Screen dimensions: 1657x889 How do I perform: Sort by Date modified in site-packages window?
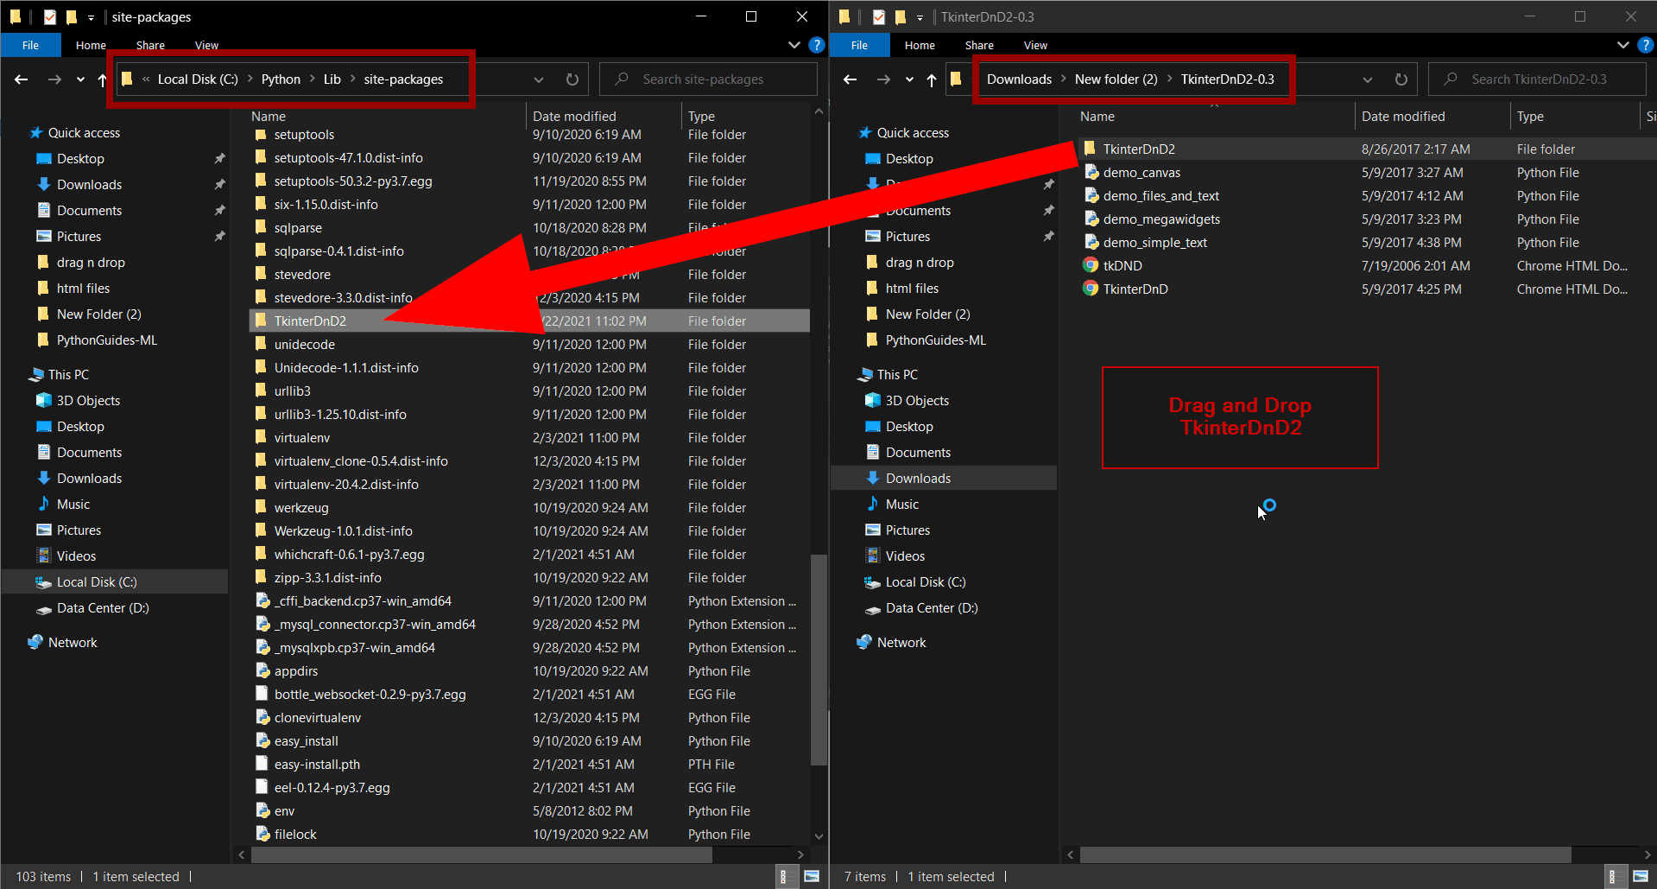point(574,117)
